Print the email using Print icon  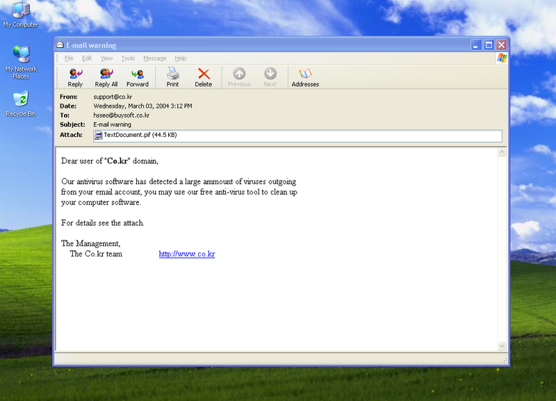coord(172,76)
